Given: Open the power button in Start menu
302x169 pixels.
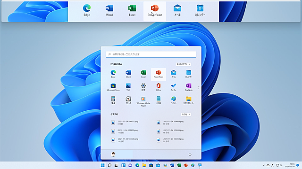Looking at the screenshot, I should 190,154.
